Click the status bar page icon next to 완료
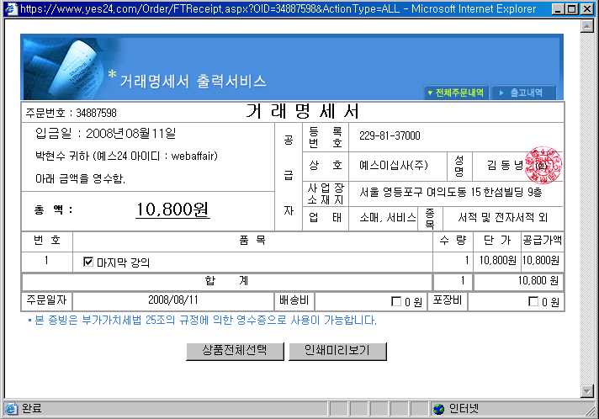Image resolution: width=599 pixels, height=419 pixels. pos(12,409)
